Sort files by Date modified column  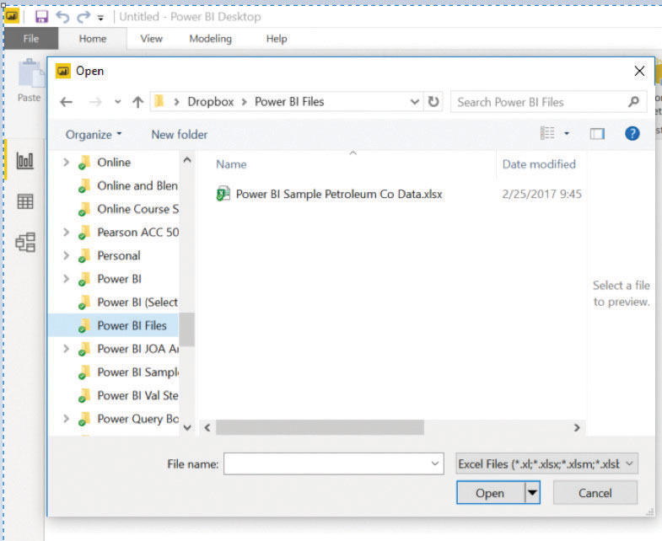[539, 164]
